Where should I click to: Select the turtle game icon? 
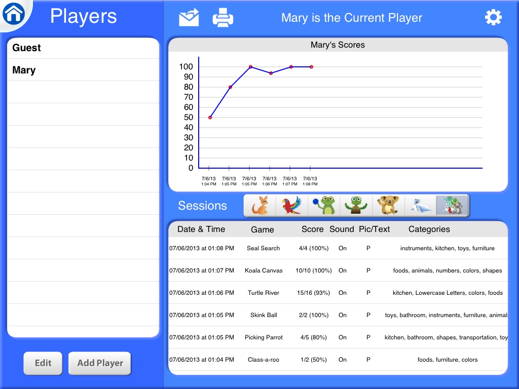coord(356,206)
